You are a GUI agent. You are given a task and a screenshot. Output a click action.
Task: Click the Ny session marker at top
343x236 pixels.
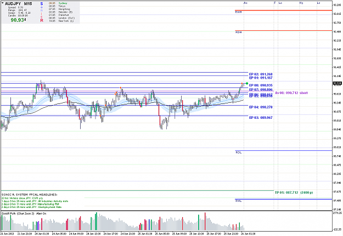coord(301,3)
